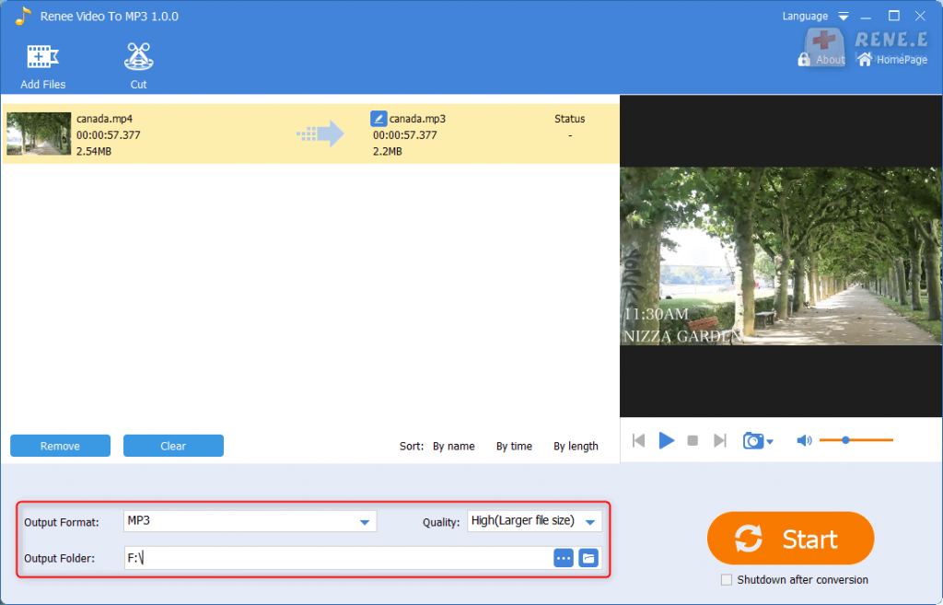Mute the preview speaker icon
This screenshot has width=943, height=605.
[x=804, y=441]
